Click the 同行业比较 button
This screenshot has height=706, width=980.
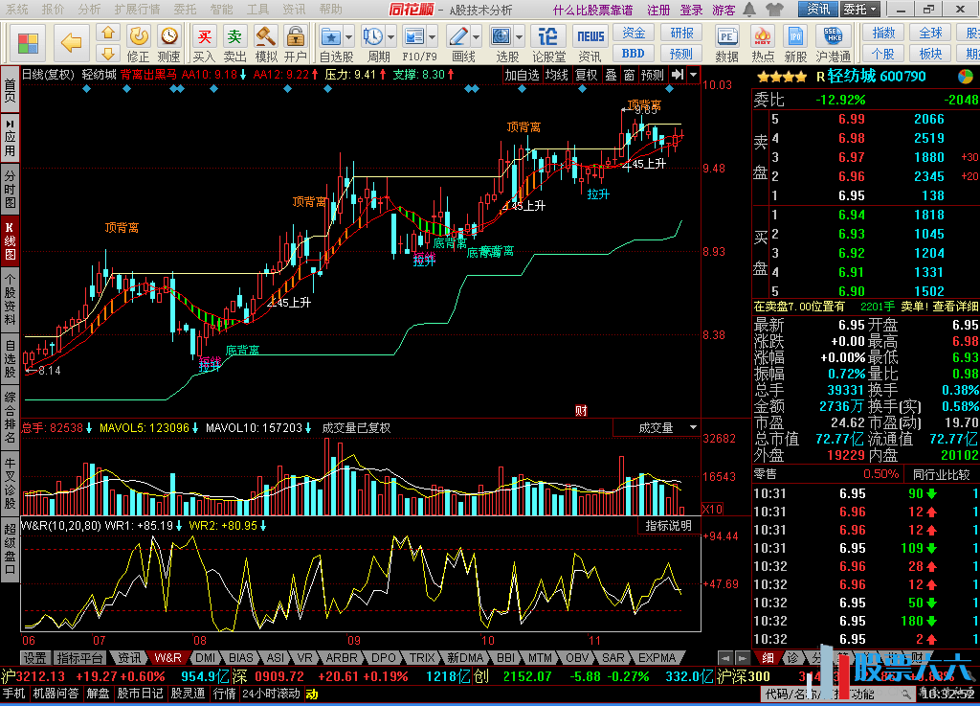tap(942, 474)
